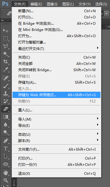Screen dimensions: 110x187
Task: Select the Move tool
Action: tap(6, 30)
